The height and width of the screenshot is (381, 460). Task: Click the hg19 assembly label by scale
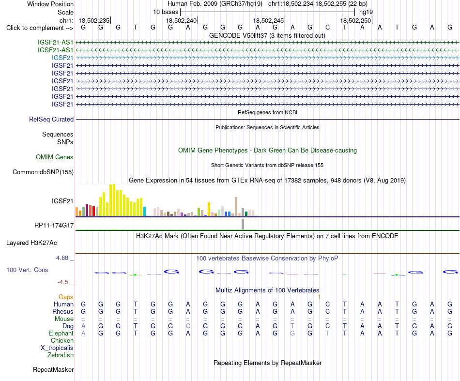point(366,12)
